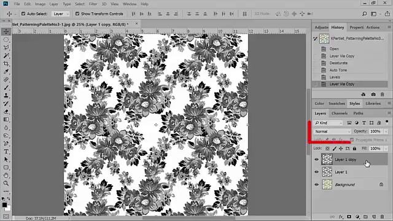
Task: Hide Layer 1 with its eye icon
Action: pyautogui.click(x=317, y=172)
